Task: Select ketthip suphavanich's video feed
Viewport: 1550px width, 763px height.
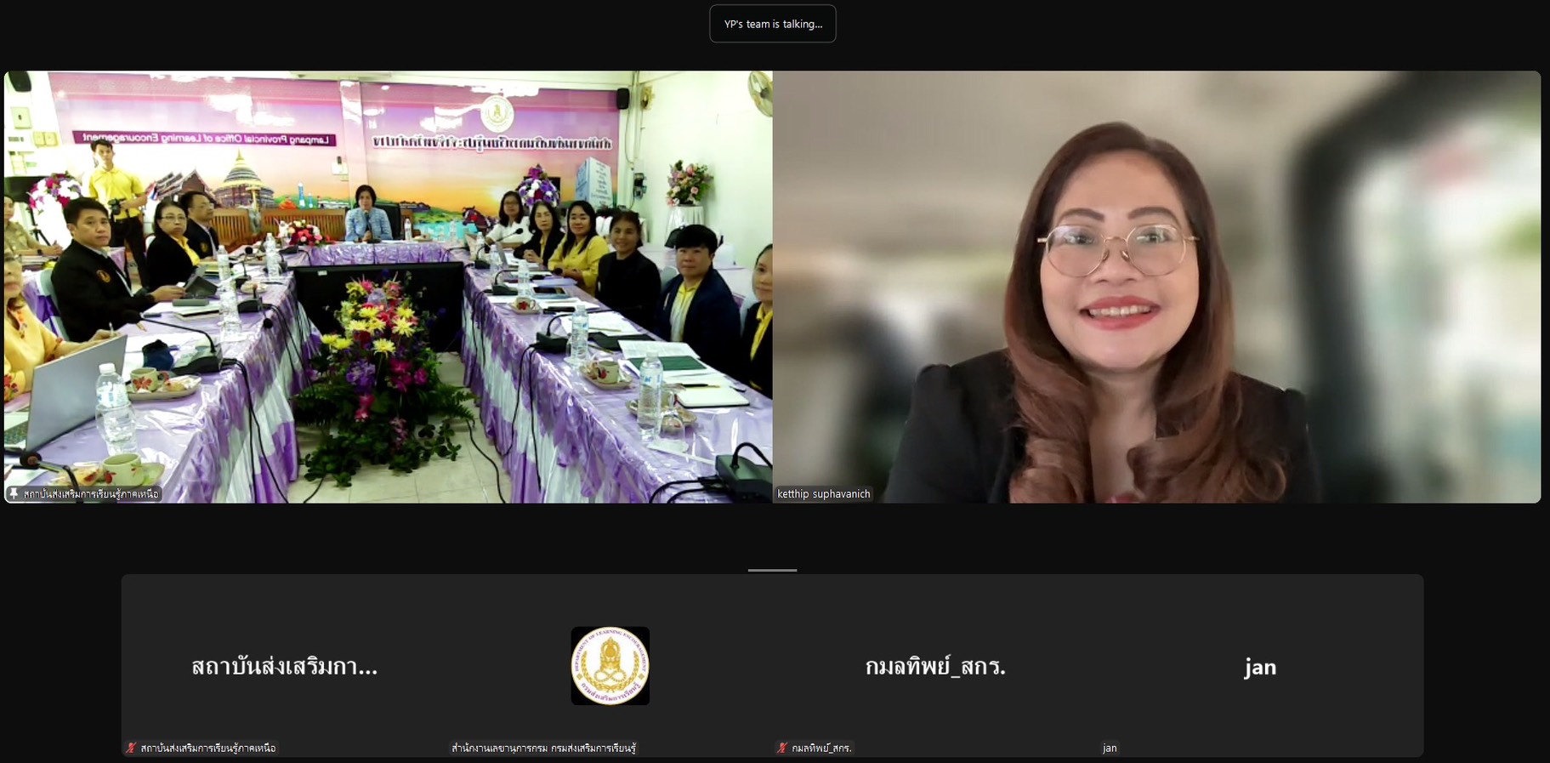Action: pyautogui.click(x=1156, y=287)
